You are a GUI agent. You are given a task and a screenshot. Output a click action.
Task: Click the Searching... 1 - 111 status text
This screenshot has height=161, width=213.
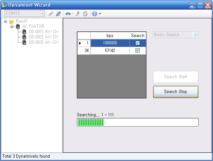coord(95,115)
